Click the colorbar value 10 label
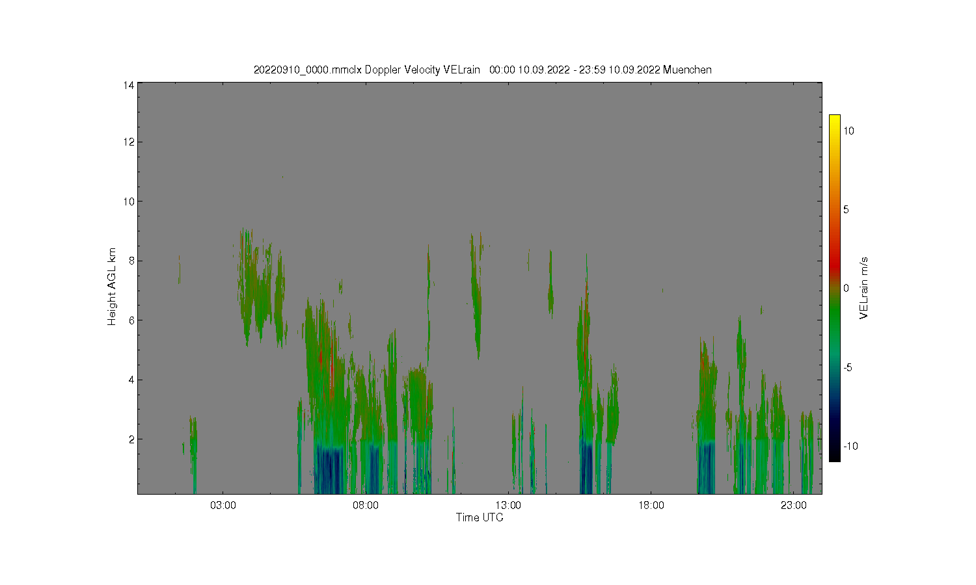The height and width of the screenshot is (585, 976). point(849,131)
